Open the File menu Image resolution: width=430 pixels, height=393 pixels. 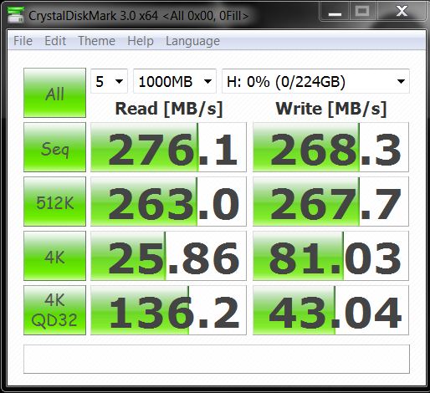[x=23, y=41]
